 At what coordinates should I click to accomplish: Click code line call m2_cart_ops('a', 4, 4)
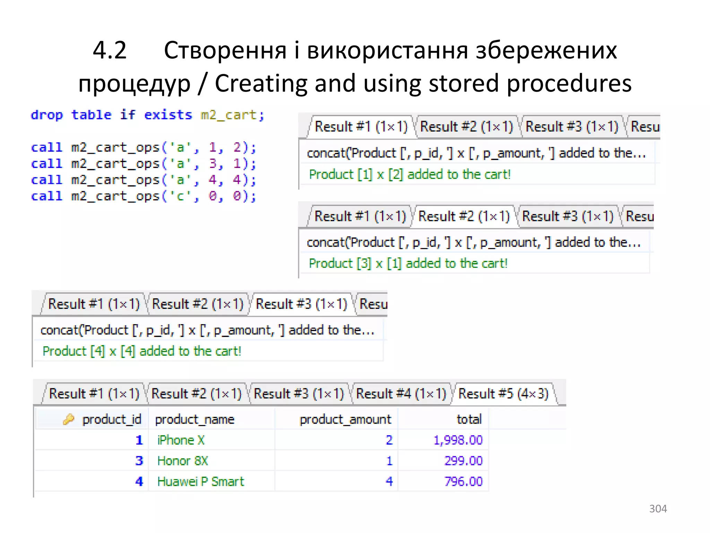tap(144, 180)
